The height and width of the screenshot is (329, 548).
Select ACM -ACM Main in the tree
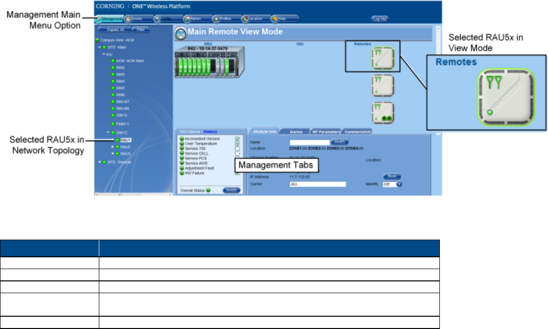pos(130,61)
